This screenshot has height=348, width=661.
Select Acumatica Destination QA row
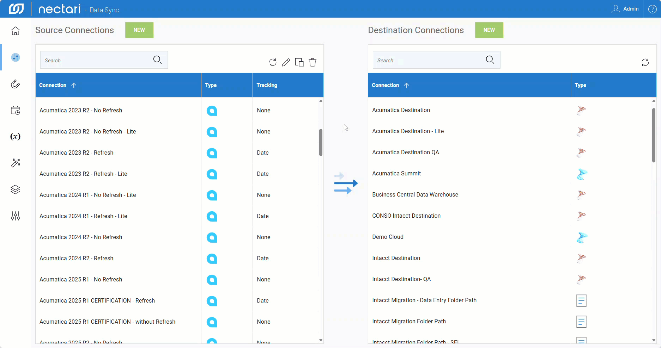(509, 153)
